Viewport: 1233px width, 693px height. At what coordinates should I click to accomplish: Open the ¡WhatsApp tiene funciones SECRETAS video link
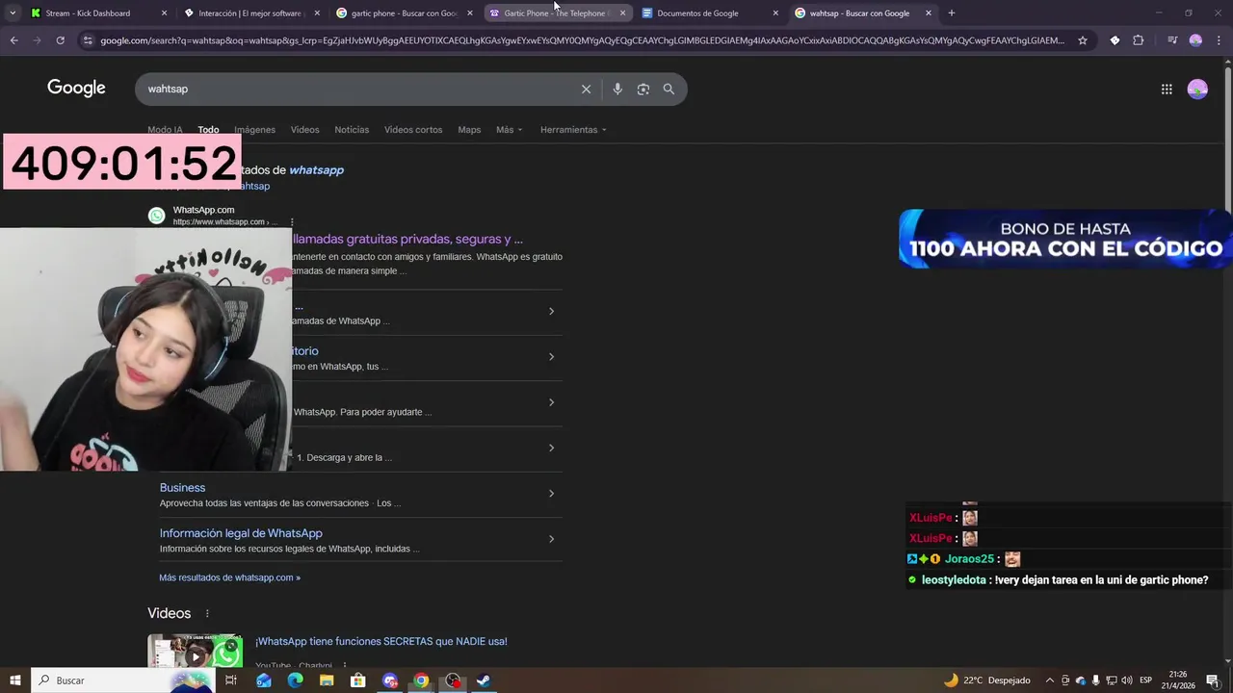click(x=380, y=641)
